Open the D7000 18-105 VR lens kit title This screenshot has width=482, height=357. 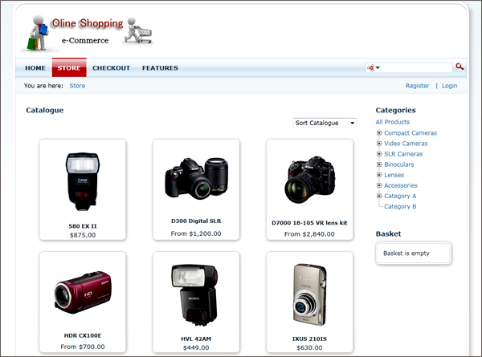coord(309,223)
